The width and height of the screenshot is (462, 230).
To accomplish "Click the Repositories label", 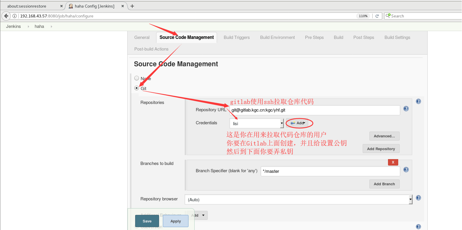I will tap(152, 103).
